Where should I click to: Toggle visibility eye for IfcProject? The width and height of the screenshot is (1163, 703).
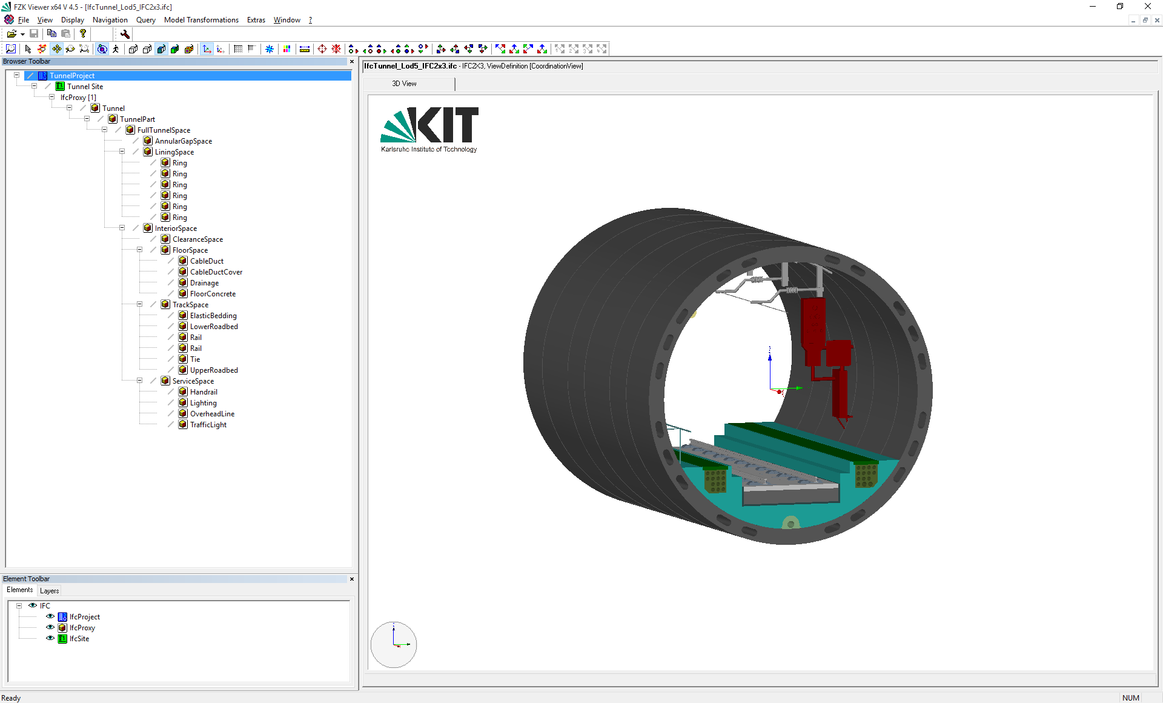tap(50, 616)
